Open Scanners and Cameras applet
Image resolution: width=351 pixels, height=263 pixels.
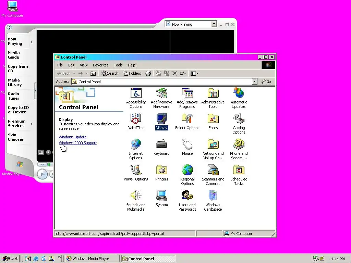213,175
